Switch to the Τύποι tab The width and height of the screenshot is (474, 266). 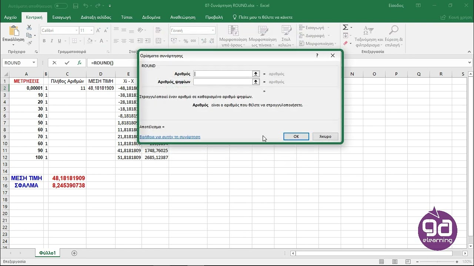(x=127, y=17)
